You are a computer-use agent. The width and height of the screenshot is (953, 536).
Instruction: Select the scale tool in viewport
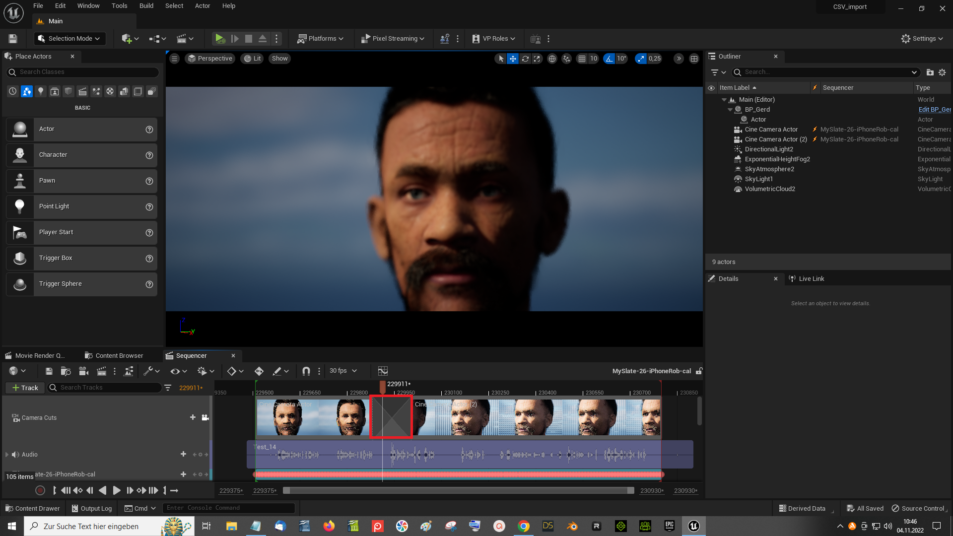click(x=537, y=59)
